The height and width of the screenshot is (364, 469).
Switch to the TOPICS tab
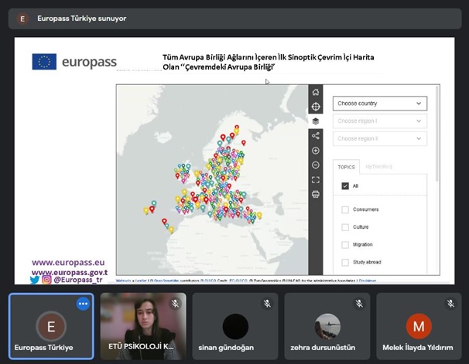click(347, 167)
